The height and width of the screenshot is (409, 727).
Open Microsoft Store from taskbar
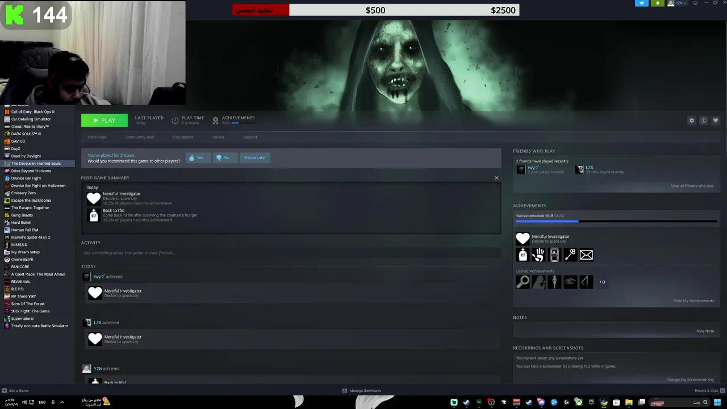point(616,402)
